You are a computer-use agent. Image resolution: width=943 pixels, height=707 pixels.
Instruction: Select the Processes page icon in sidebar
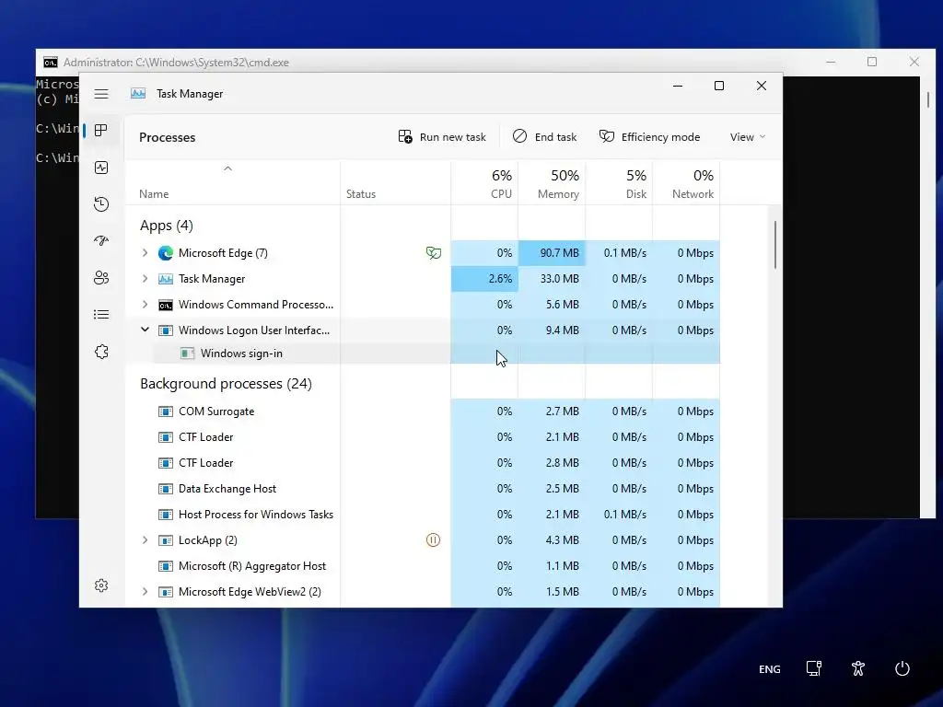point(101,131)
